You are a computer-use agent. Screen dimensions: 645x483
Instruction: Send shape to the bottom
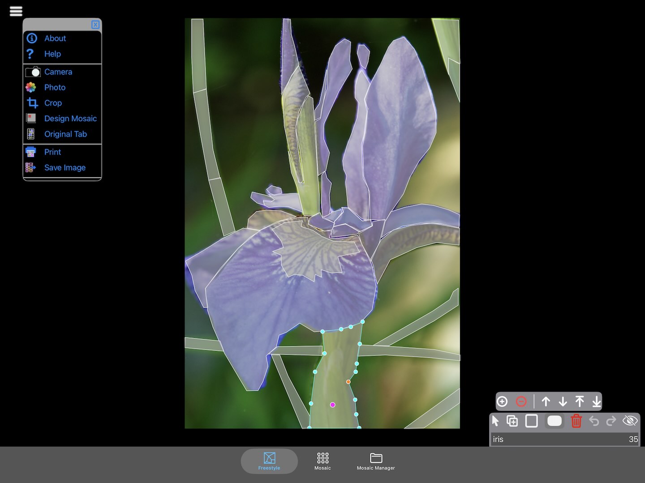click(x=597, y=402)
